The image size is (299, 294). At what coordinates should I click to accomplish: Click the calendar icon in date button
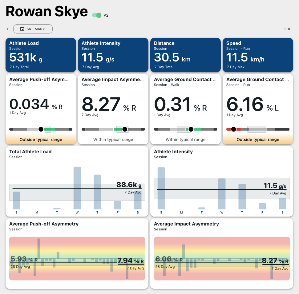[x=22, y=29]
